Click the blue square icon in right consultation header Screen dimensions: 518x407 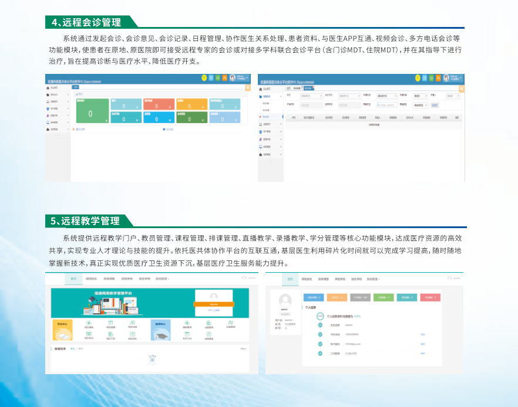pos(425,78)
